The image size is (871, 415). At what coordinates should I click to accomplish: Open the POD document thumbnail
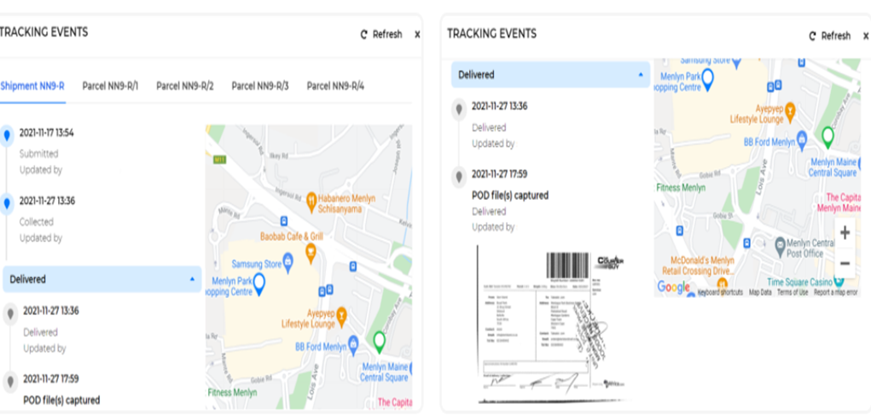552,324
